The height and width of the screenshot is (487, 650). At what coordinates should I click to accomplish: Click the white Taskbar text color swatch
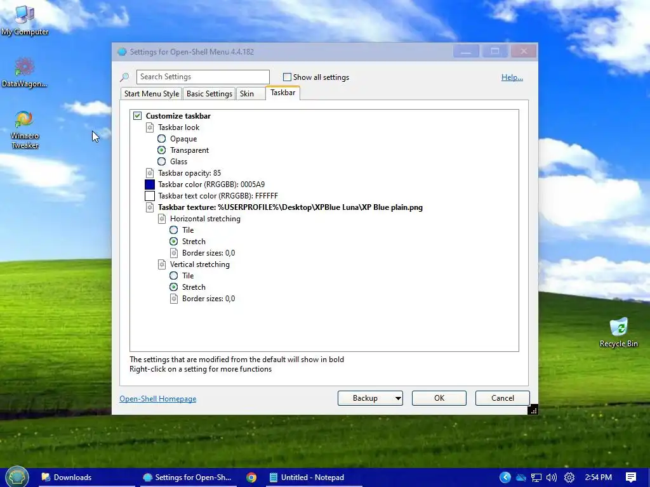click(150, 196)
